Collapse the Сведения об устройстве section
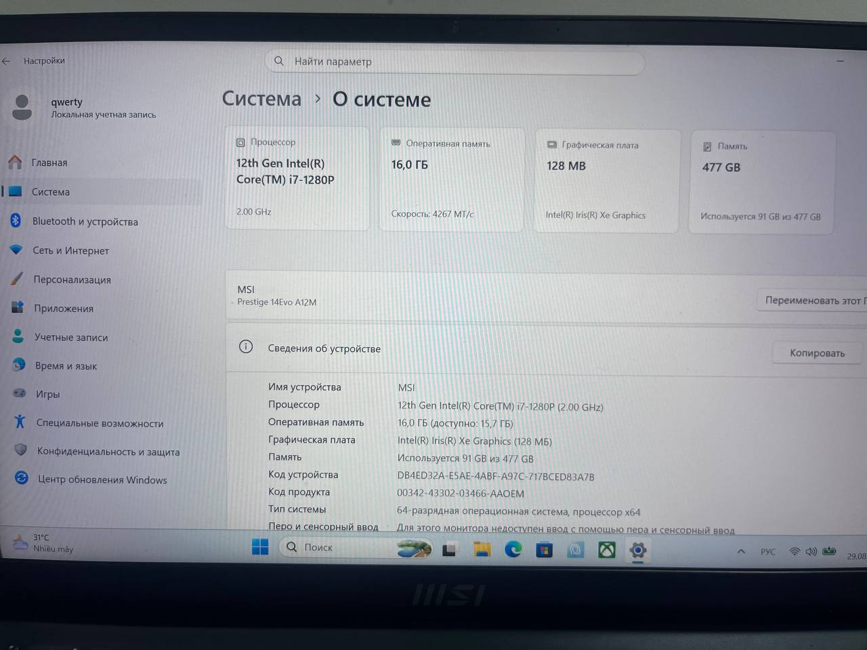The height and width of the screenshot is (650, 867). tap(546, 348)
